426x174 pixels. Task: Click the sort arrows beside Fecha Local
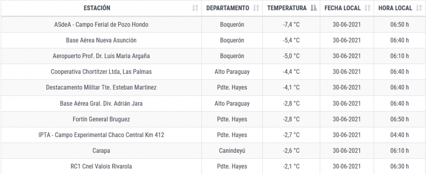coord(367,8)
